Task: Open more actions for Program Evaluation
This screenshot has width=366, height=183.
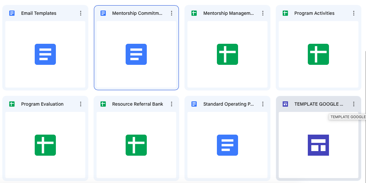Action: tap(81, 104)
